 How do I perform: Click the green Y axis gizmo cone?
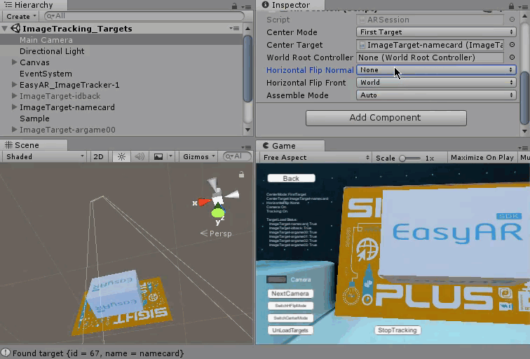coord(217,213)
